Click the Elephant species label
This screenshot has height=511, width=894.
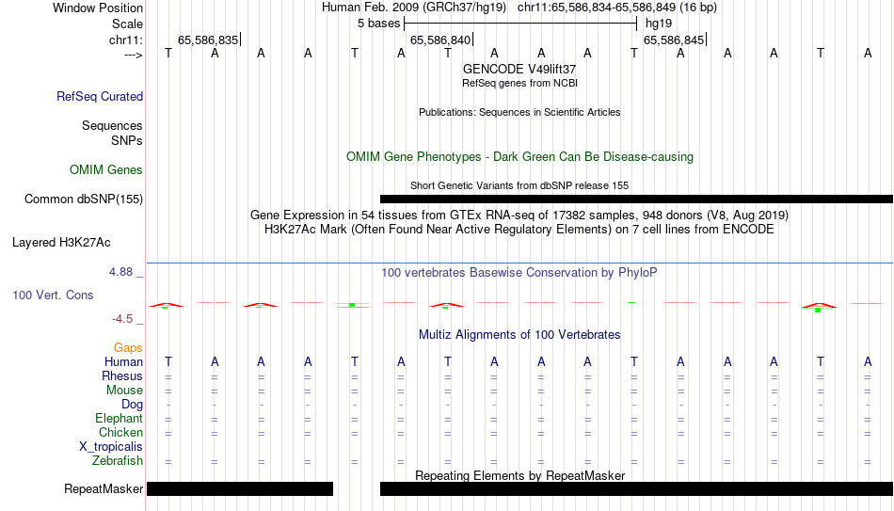pos(119,418)
